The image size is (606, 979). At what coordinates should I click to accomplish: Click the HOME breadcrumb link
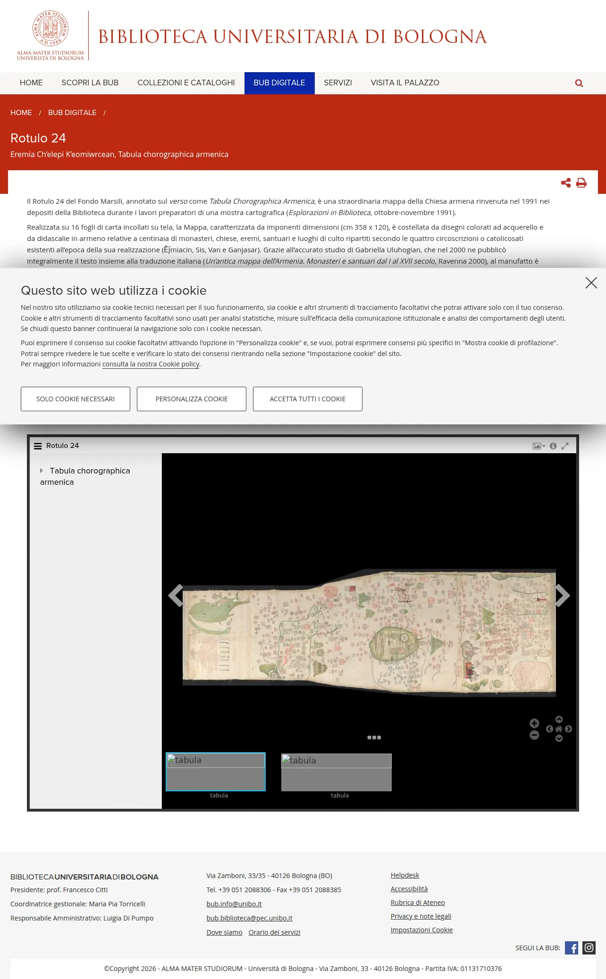[21, 113]
